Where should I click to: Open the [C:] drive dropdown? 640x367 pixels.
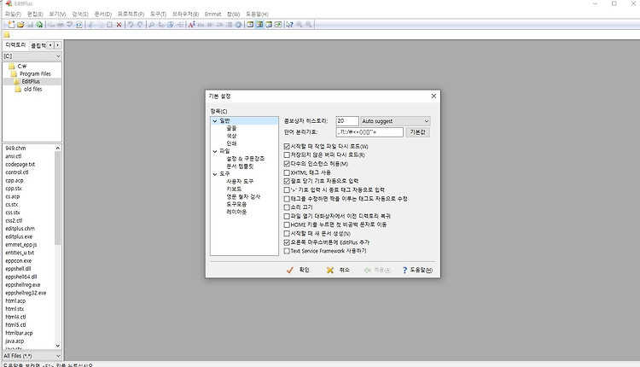tap(32, 56)
